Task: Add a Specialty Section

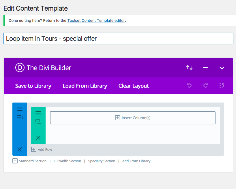Action: [102, 161]
